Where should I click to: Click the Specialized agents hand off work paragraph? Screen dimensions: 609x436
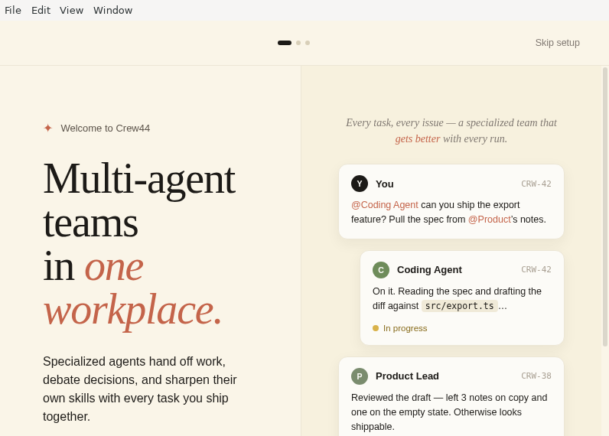coord(140,389)
